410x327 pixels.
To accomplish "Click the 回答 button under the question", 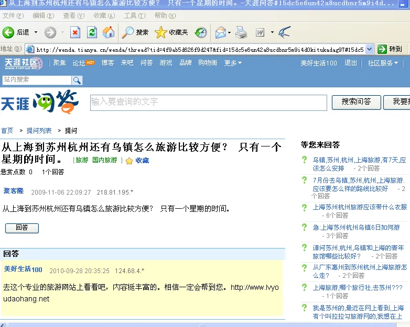I will pos(21,228).
